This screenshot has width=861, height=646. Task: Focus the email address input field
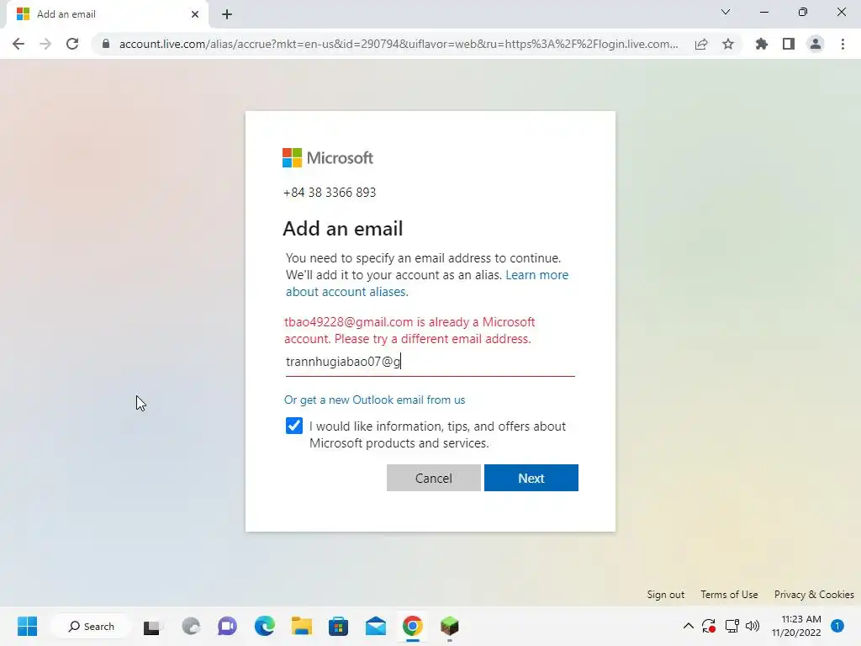(430, 362)
